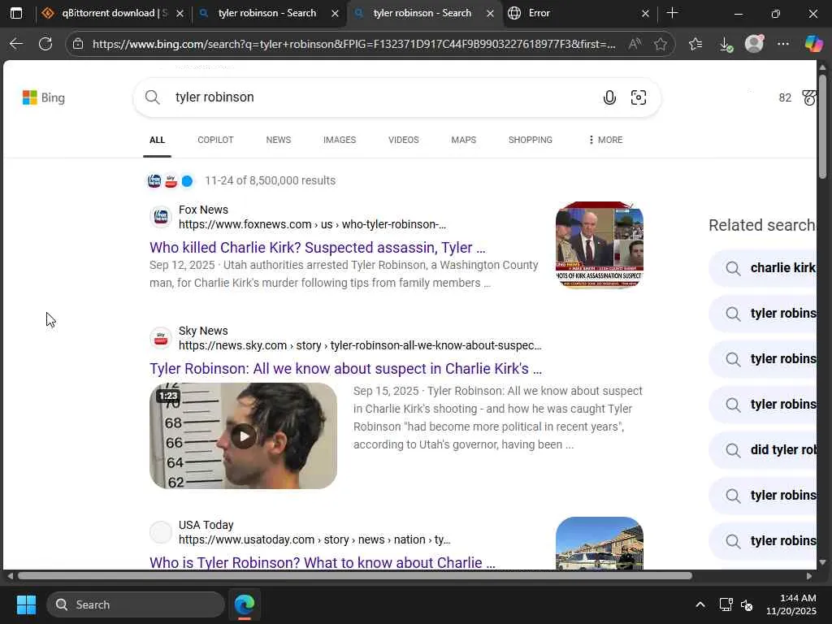Click the magnifier icon in search box
The height and width of the screenshot is (624, 832).
click(x=152, y=97)
